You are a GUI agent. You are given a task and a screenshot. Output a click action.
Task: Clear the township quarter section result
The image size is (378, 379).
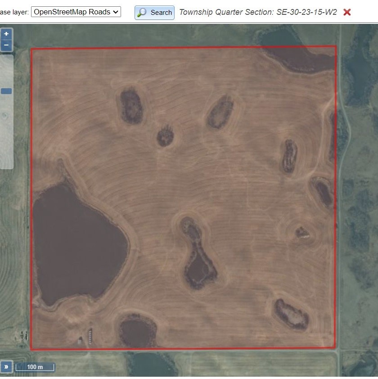click(x=347, y=12)
